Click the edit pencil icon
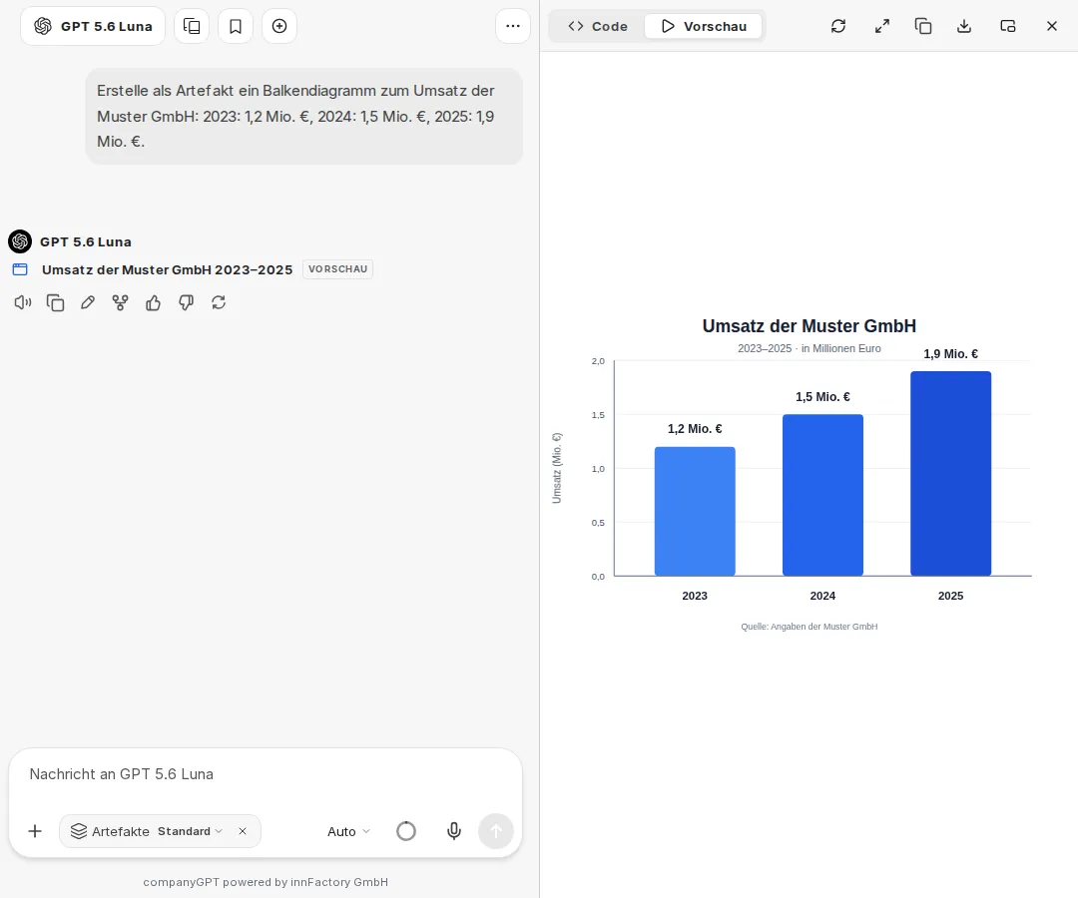This screenshot has height=898, width=1078. (87, 302)
